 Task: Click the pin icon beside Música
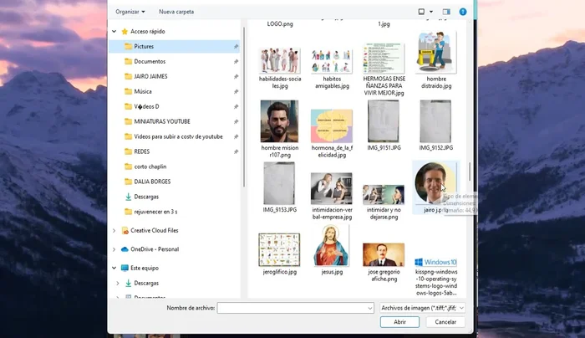coord(236,91)
